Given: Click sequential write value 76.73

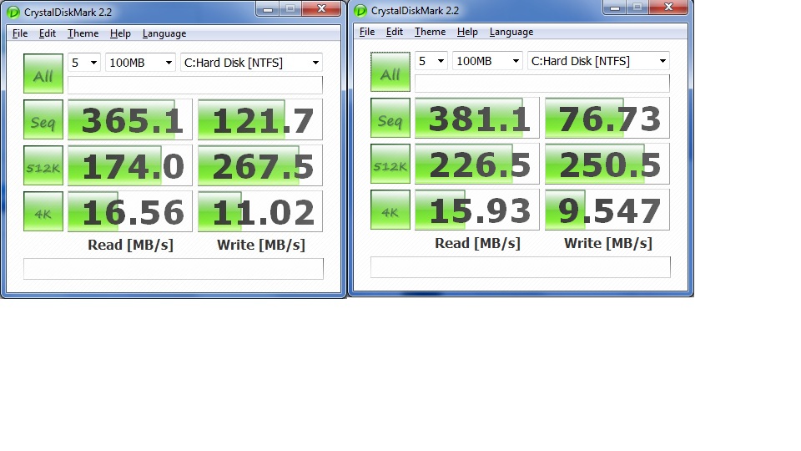Looking at the screenshot, I should point(607,118).
